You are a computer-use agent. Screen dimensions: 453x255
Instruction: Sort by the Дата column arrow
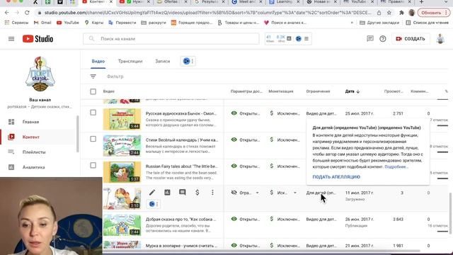(358, 91)
